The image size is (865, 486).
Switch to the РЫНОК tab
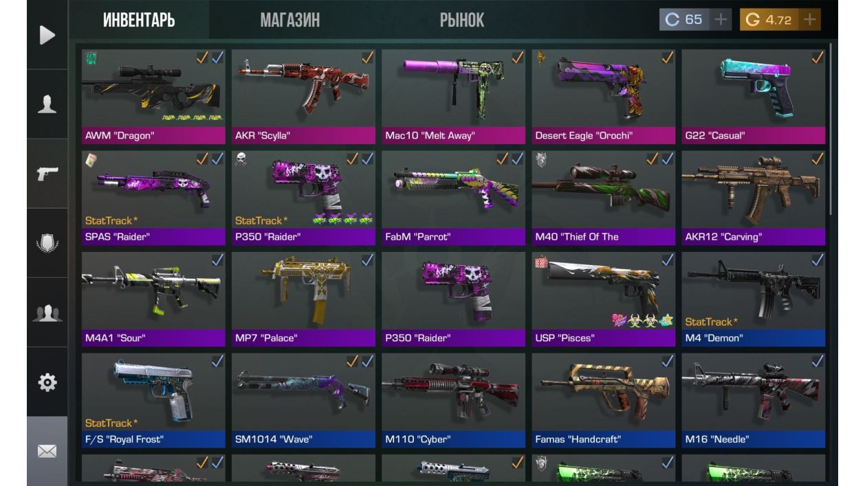coord(461,20)
